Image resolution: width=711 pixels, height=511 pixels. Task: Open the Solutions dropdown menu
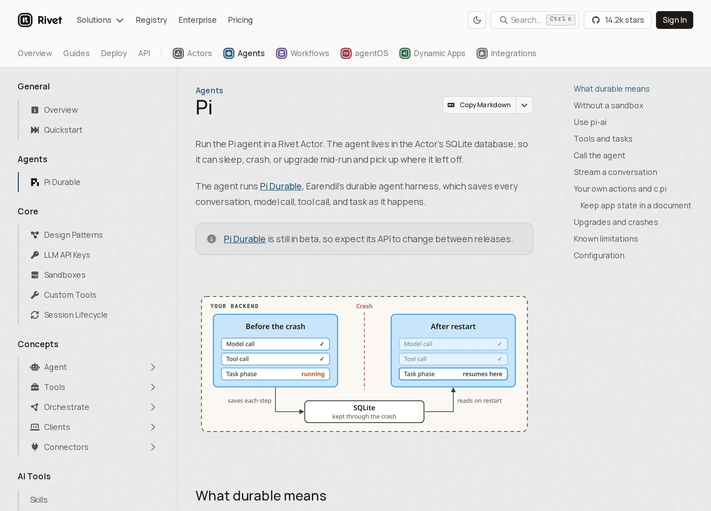tap(100, 20)
